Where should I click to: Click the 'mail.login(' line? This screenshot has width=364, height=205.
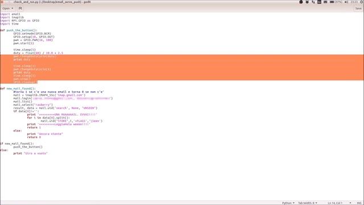pyautogui.click(x=63, y=99)
